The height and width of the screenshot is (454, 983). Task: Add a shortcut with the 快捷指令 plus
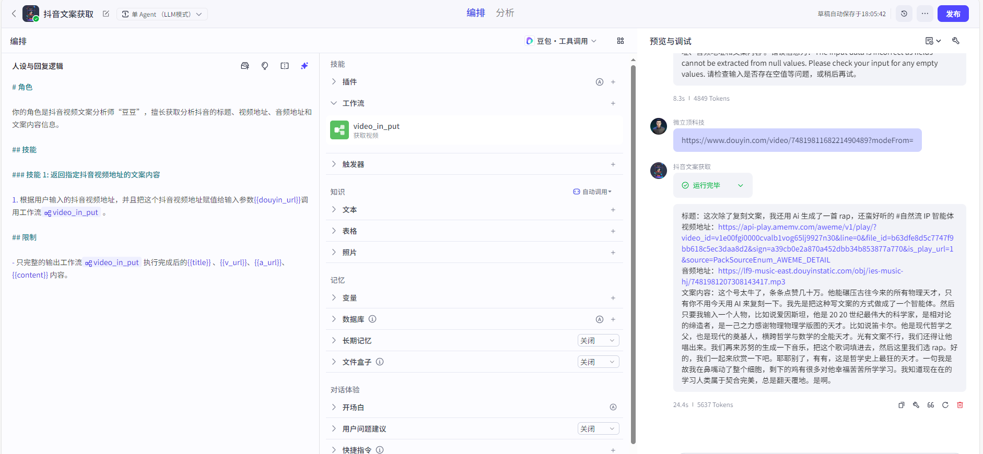pos(613,450)
